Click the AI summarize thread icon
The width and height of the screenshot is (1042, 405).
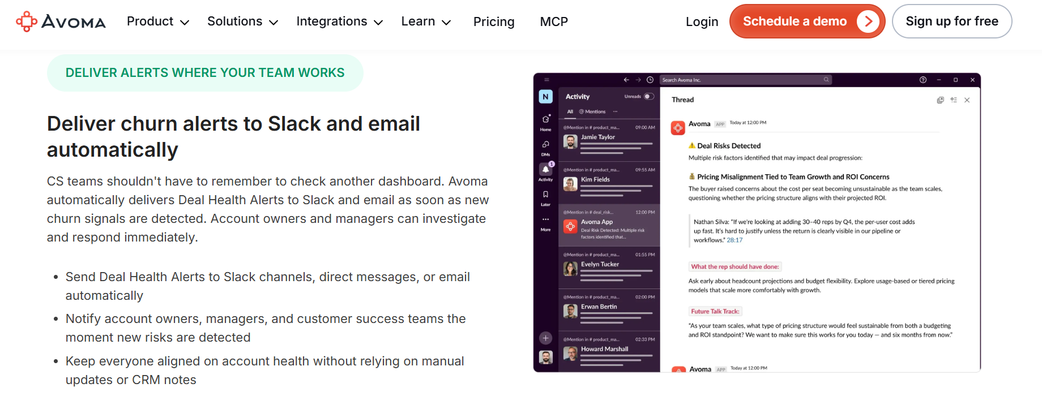point(954,100)
